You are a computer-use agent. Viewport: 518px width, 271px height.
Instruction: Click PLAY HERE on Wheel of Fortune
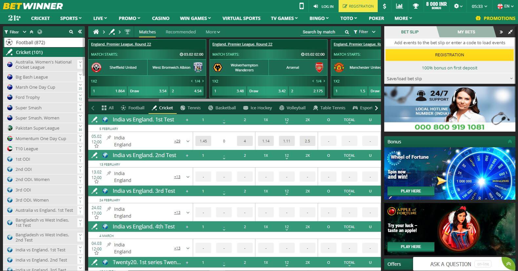pos(411,191)
